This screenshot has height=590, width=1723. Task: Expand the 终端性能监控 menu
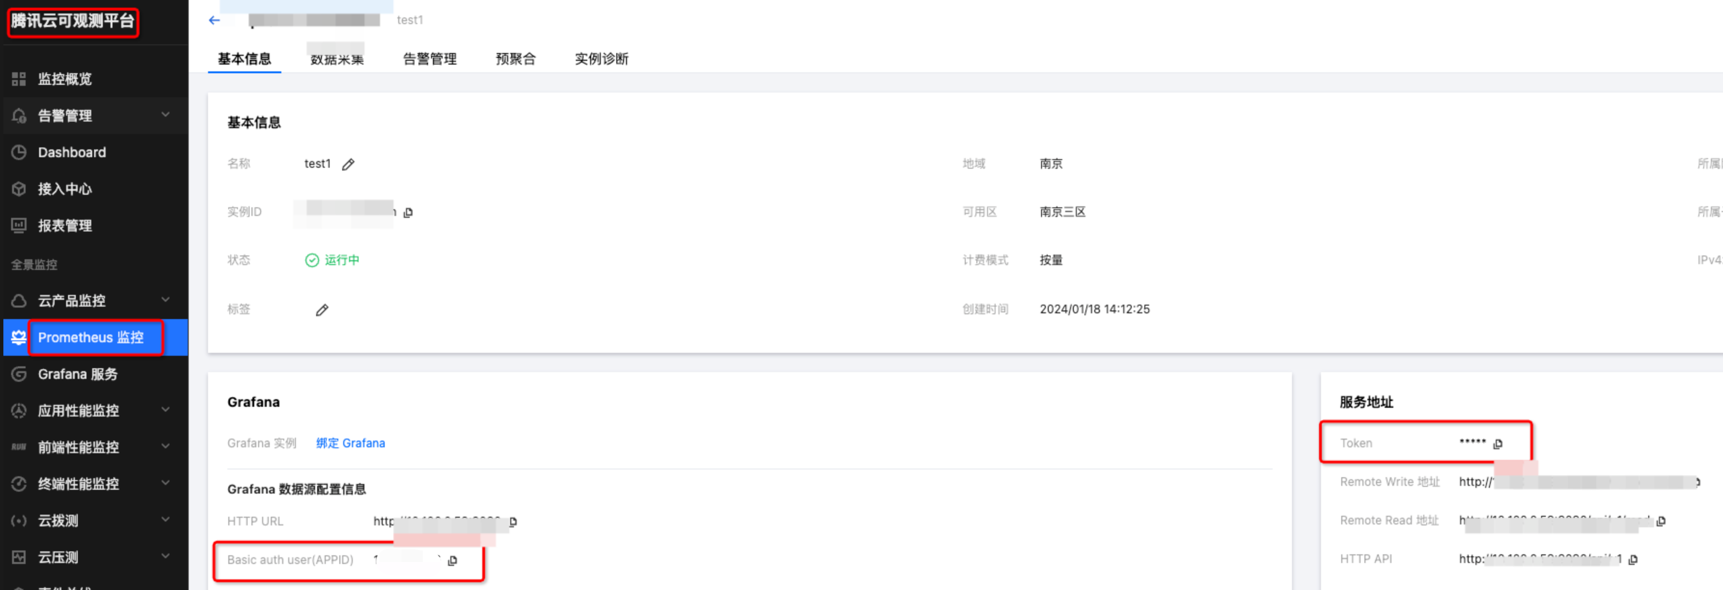pyautogui.click(x=165, y=483)
